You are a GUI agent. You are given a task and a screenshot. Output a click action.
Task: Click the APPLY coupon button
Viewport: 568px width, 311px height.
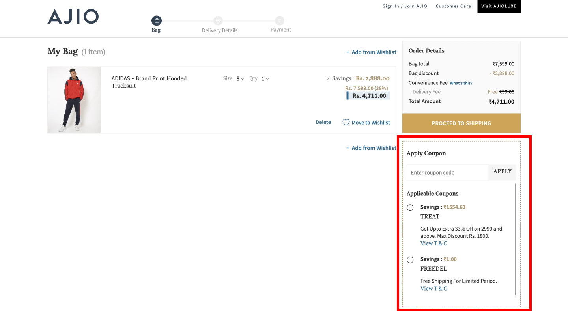pos(502,172)
